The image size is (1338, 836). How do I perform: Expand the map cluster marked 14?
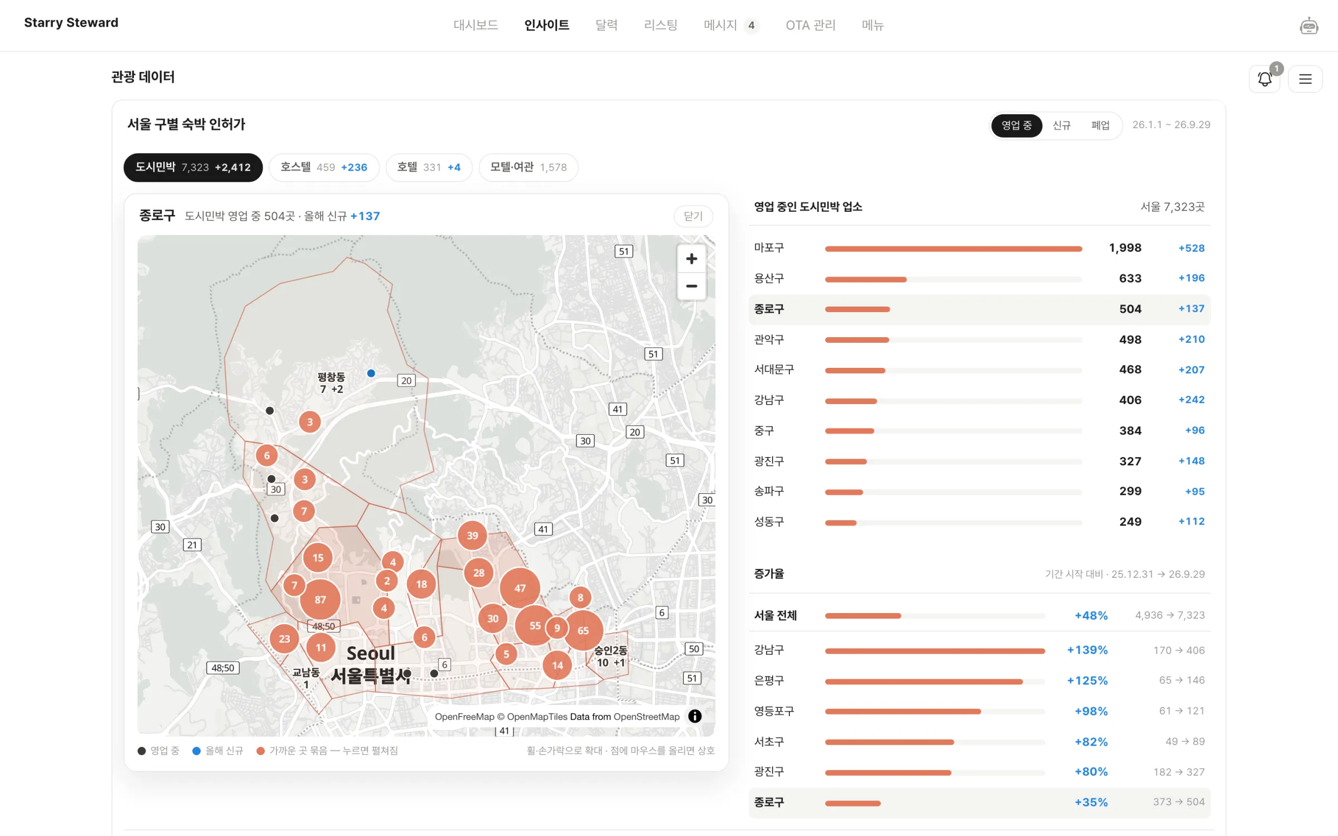pos(557,665)
